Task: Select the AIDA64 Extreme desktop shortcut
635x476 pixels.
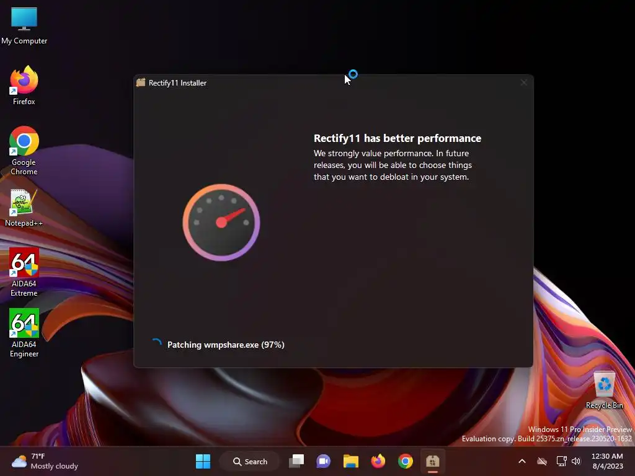Action: pos(24,272)
